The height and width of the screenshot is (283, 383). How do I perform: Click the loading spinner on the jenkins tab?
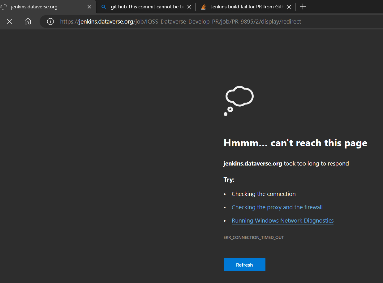pyautogui.click(x=4, y=7)
